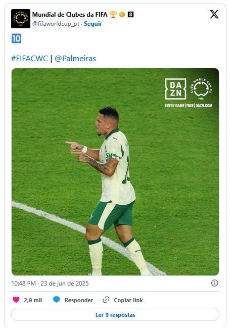This screenshot has height=329, width=231.
Task: Click the blue reply speech bubble icon
Action: pos(57,300)
